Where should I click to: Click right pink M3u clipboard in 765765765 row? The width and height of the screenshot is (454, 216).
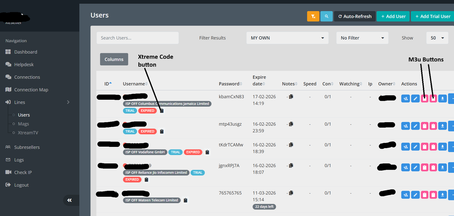pos(433,195)
